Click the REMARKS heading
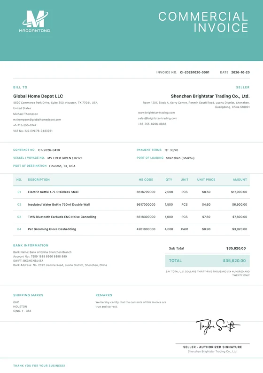The width and height of the screenshot is (263, 373). [x=104, y=295]
